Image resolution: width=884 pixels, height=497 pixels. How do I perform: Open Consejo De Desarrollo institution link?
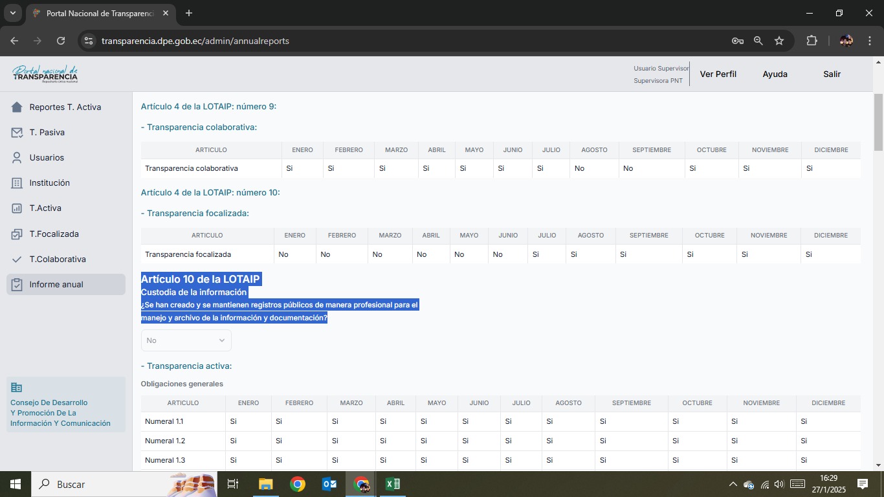click(x=60, y=413)
